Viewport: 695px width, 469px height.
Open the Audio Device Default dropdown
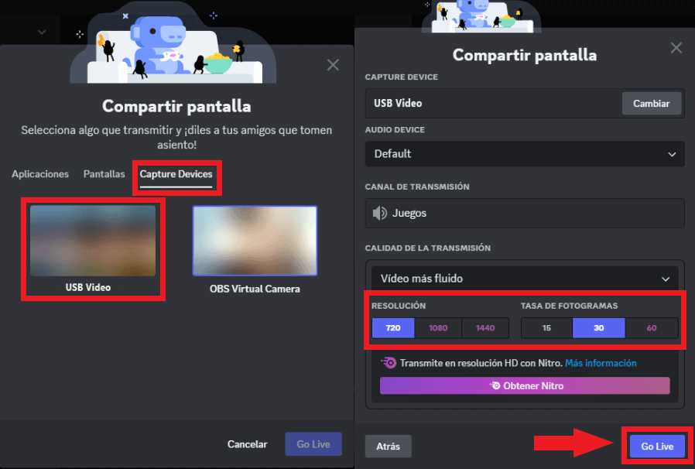(525, 154)
